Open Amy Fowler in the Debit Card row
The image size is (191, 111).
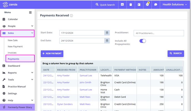(63, 97)
